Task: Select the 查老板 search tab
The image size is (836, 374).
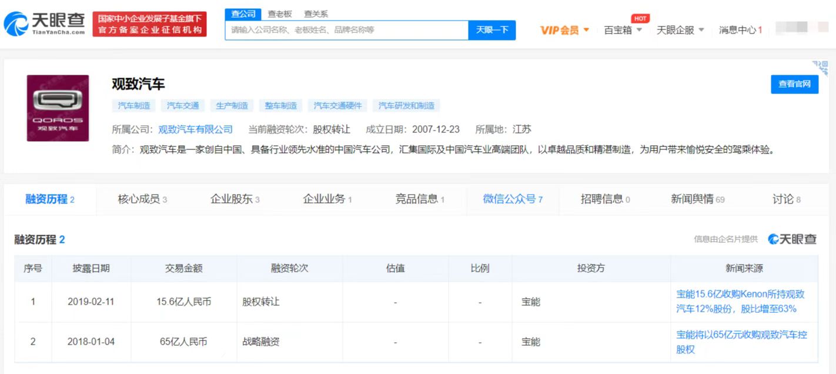Action: [x=280, y=14]
